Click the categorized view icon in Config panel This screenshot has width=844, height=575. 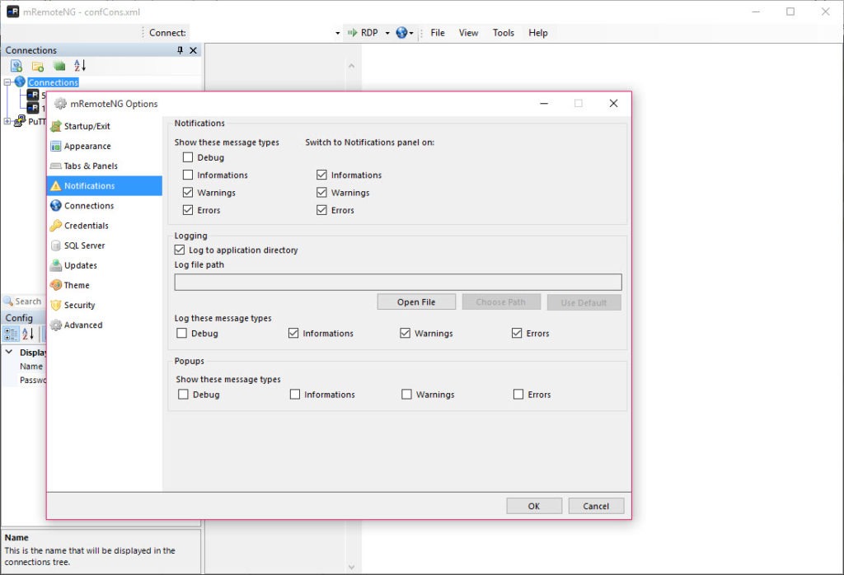coord(10,334)
